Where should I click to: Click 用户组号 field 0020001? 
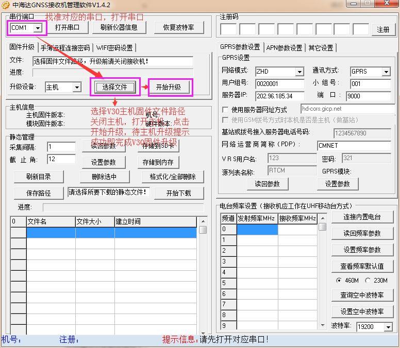point(280,84)
